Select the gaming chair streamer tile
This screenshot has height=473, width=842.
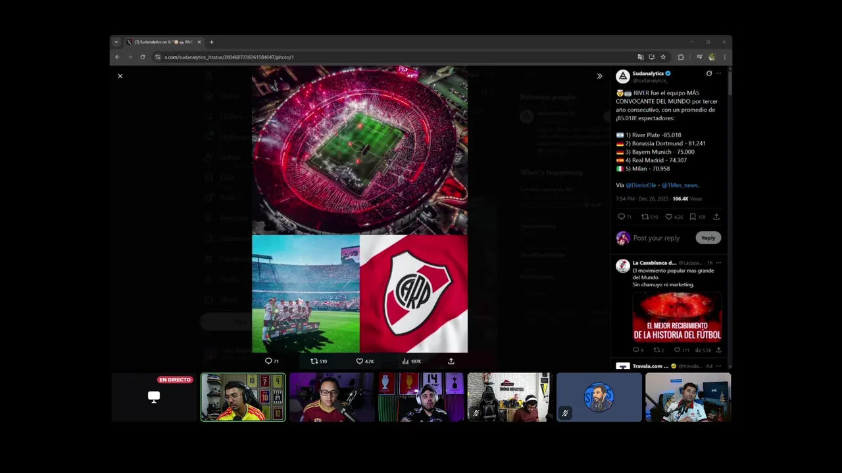pos(510,397)
